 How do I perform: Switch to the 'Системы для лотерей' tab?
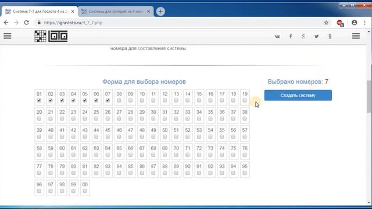[x=116, y=12]
